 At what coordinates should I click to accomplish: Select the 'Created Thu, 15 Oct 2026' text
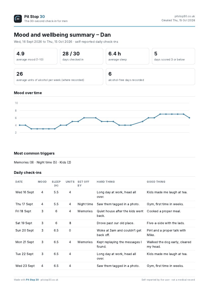click(178, 20)
